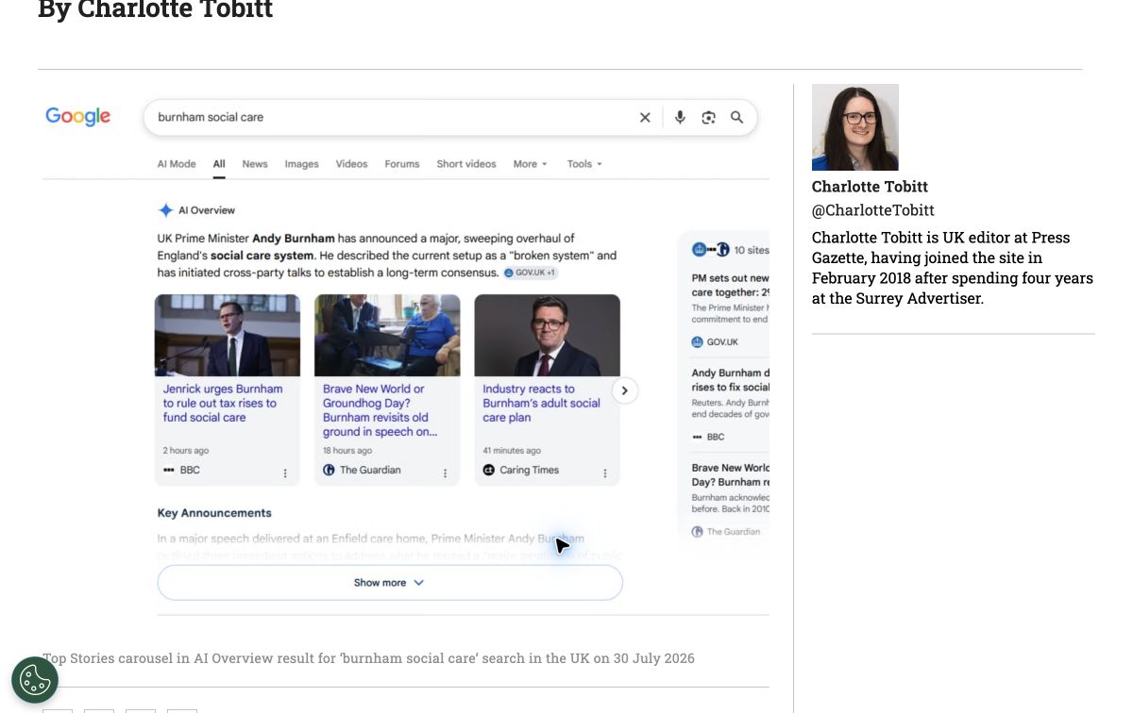Click the Charlotte Tobitt name under the photo
The height and width of the screenshot is (713, 1133).
tap(870, 187)
